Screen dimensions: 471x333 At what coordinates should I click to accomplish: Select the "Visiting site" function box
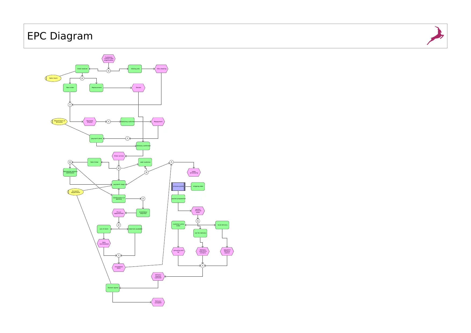135,69
